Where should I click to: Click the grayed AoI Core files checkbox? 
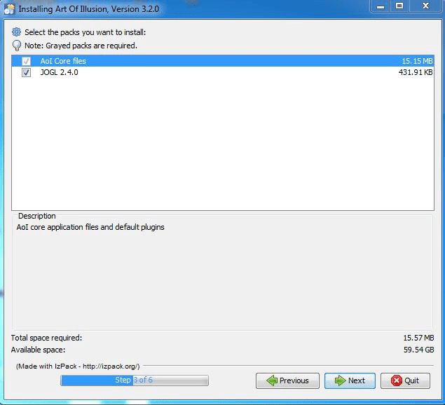(x=26, y=61)
